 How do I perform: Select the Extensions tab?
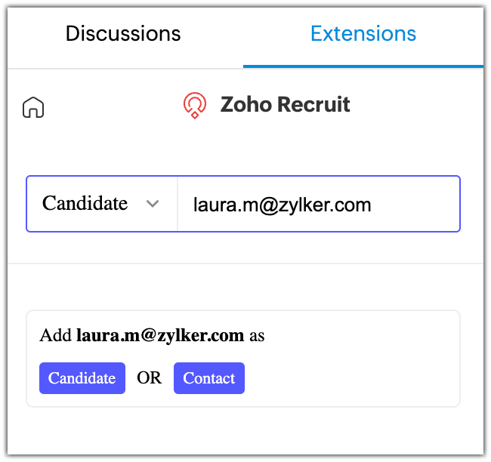pos(363,34)
